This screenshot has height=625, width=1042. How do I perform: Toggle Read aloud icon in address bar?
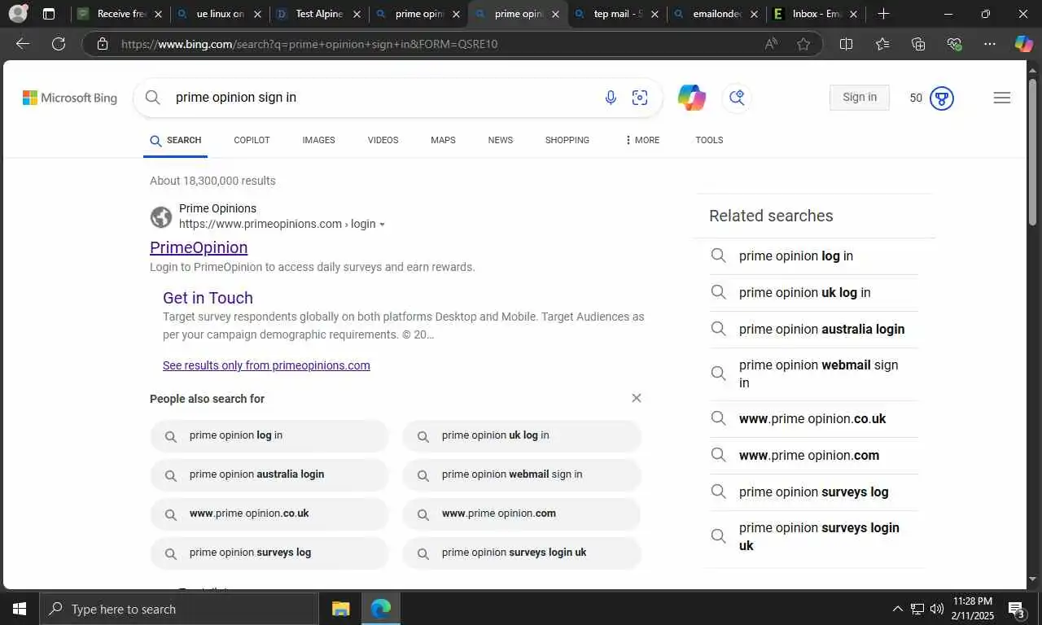click(771, 44)
